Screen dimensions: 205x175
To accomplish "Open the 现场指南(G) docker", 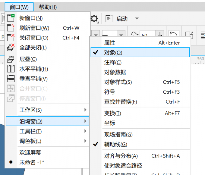I will point(140,134).
